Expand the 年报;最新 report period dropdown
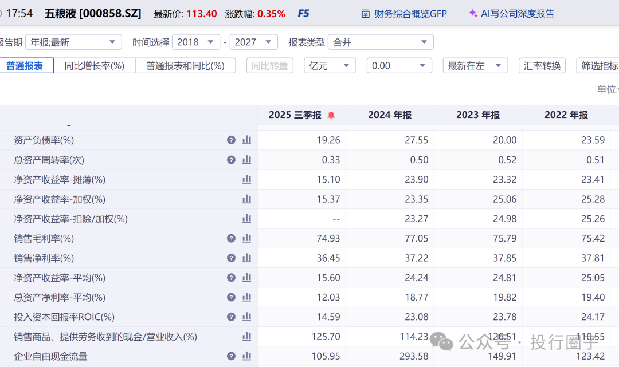 click(73, 42)
